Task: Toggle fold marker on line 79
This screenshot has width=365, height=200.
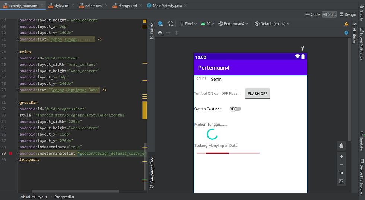Action: [x=18, y=90]
